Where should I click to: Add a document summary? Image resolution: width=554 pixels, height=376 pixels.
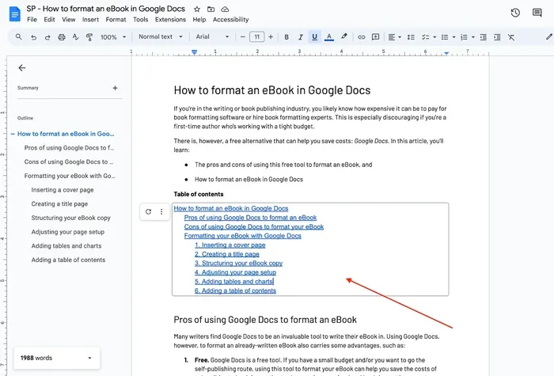click(116, 88)
